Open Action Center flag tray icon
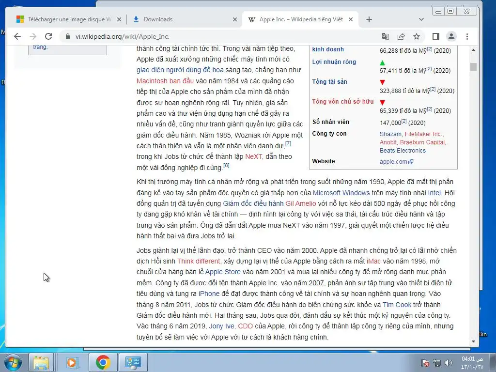 [425, 363]
